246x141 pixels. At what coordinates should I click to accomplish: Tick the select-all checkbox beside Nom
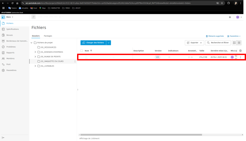[81, 51]
